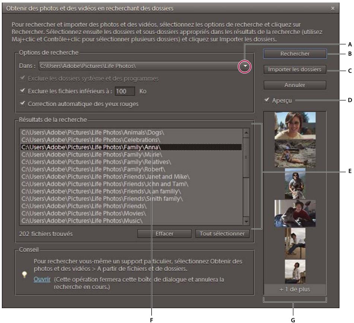Image resolution: width=354 pixels, height=323 pixels.
Task: Open the 'Dans' folder path dropdown arrow
Action: coord(245,66)
